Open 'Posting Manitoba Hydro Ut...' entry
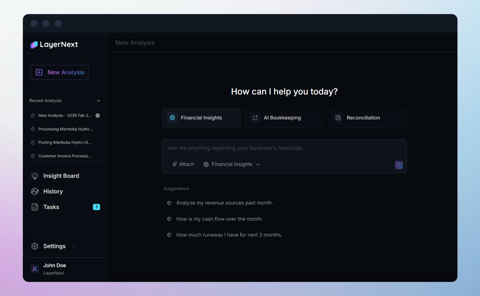This screenshot has width=480, height=296. (x=65, y=143)
